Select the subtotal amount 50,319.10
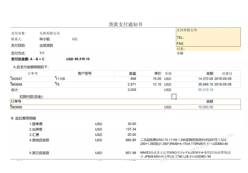Image resolution: width=248 pixels, height=173 pixels. click(x=206, y=90)
